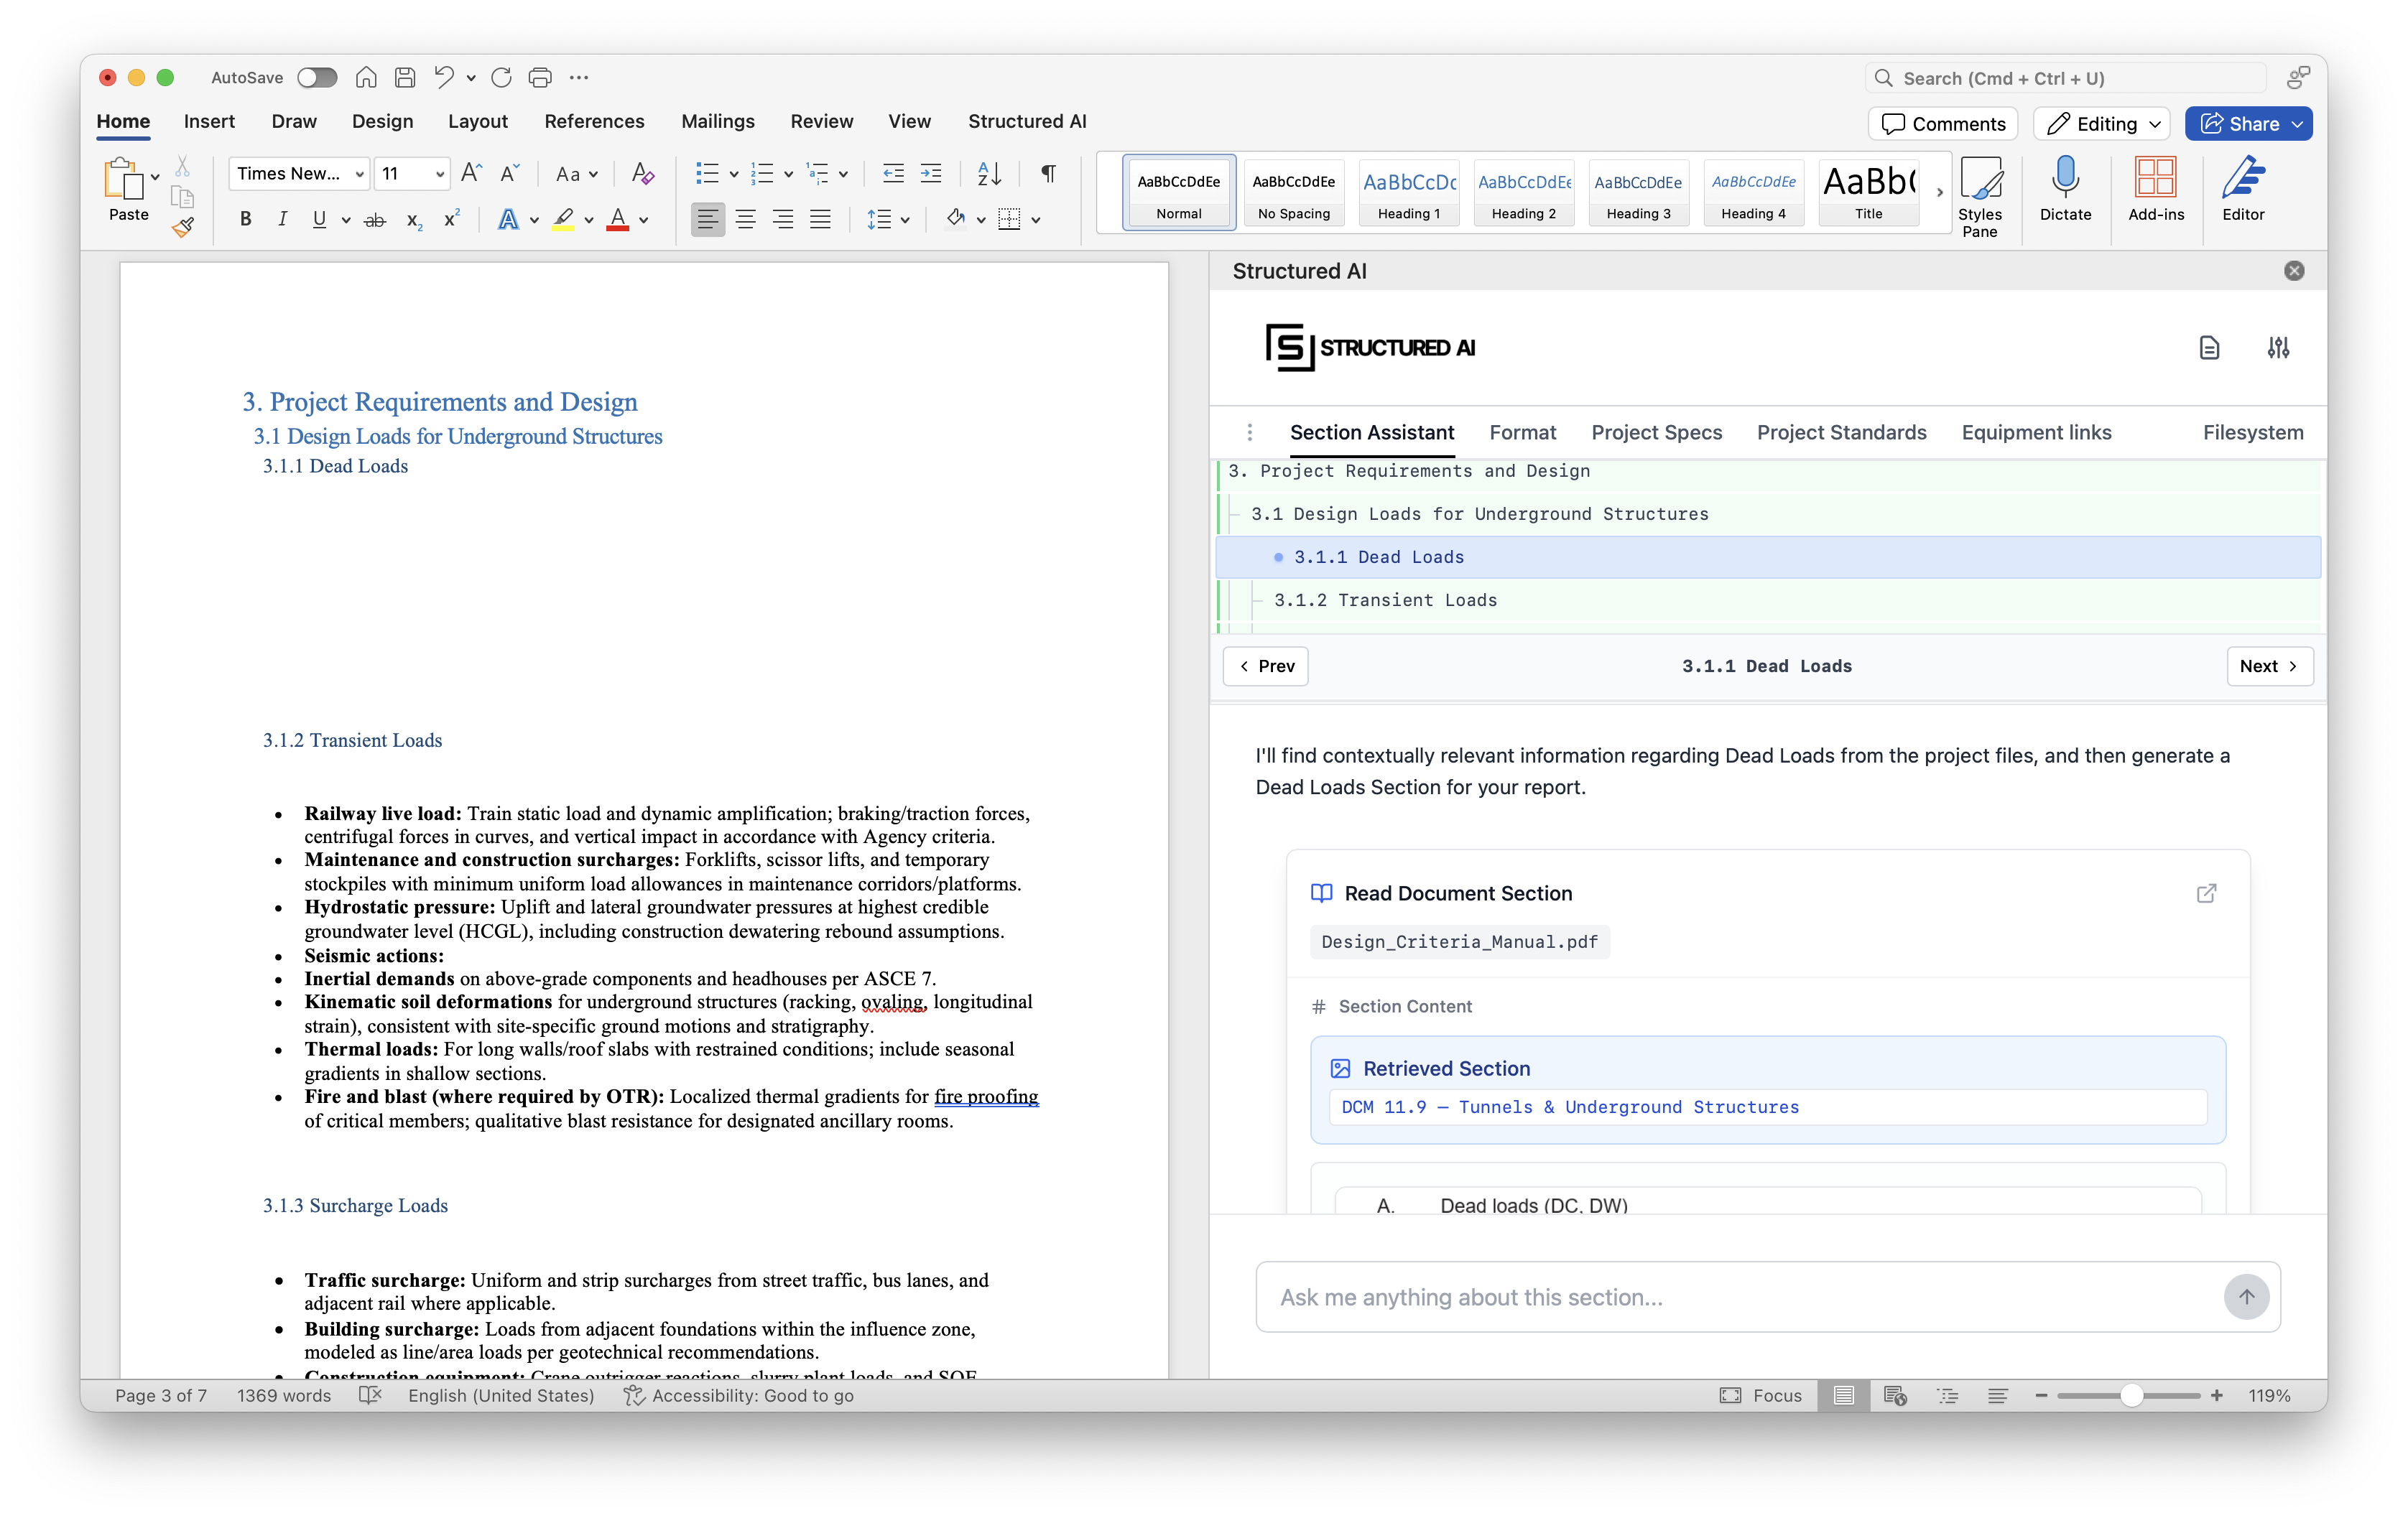
Task: Toggle the AutoSave switch
Action: [x=317, y=78]
